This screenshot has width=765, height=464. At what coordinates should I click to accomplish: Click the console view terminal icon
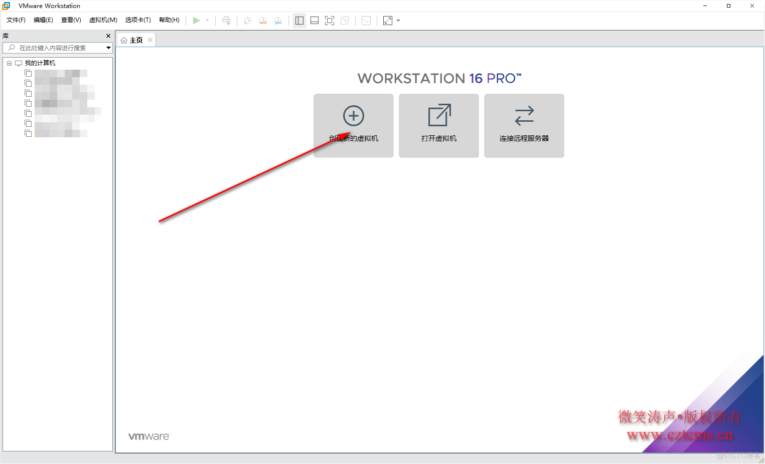366,21
